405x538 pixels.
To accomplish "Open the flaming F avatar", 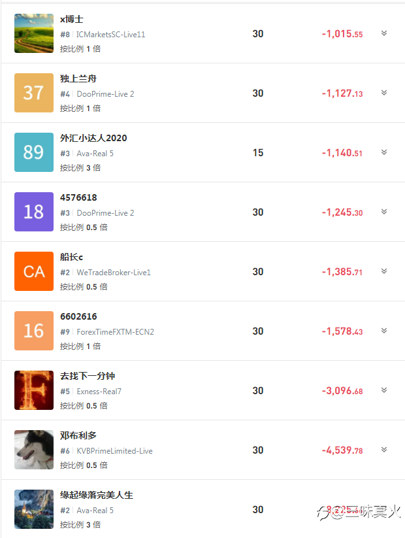I will click(34, 390).
